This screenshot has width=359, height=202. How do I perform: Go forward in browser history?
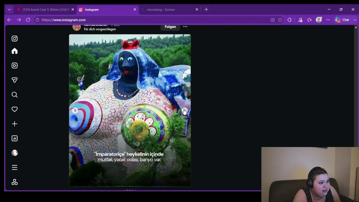[19, 20]
